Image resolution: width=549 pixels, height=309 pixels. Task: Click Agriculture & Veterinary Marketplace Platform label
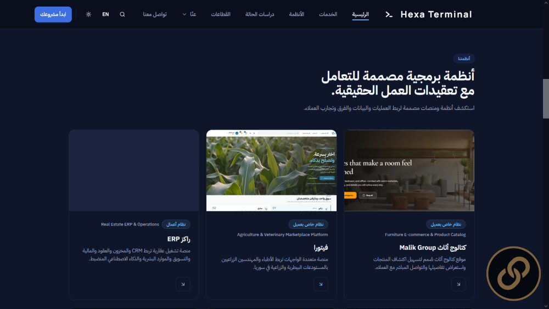click(282, 234)
